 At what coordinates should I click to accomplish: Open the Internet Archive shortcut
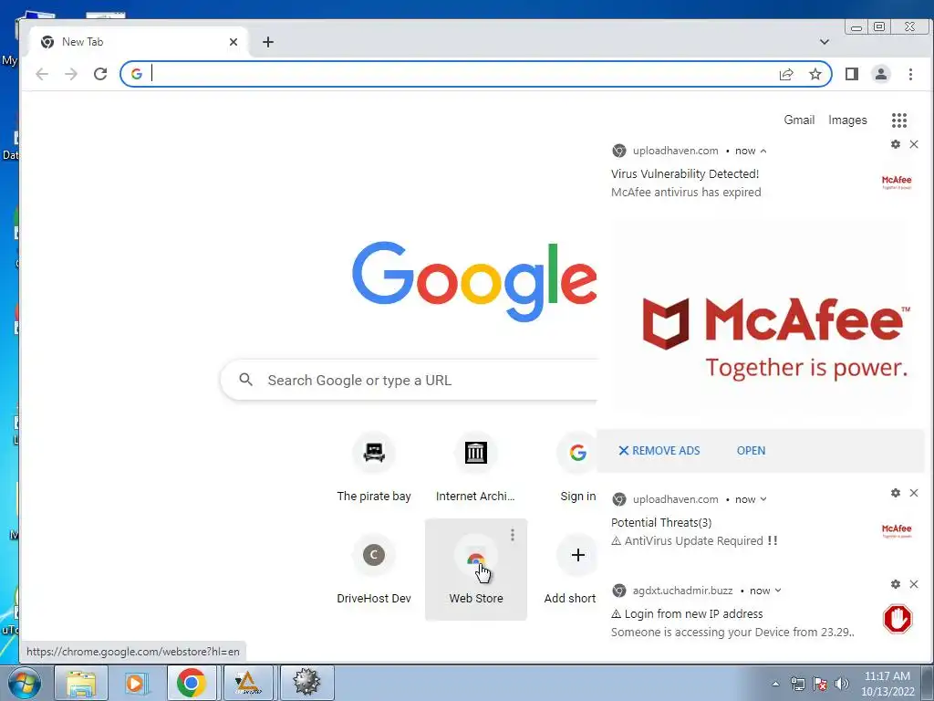(475, 468)
